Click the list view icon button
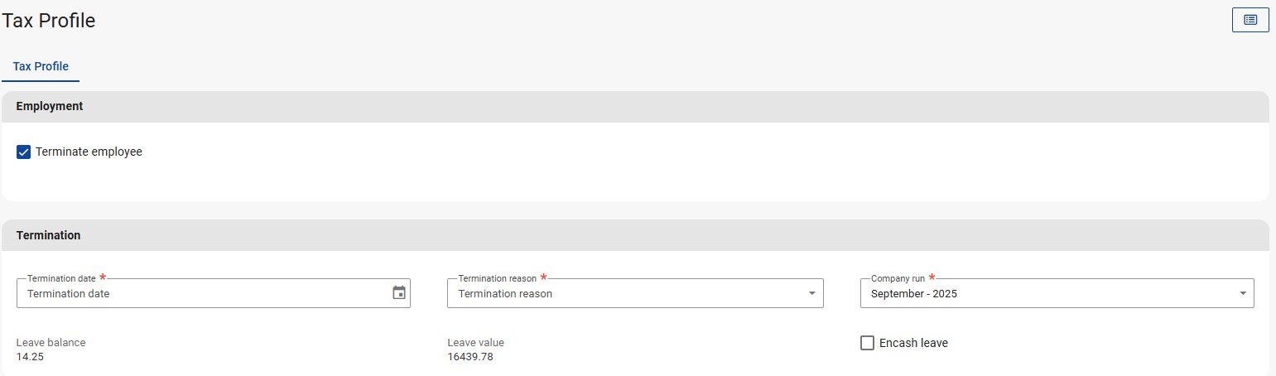1276x376 pixels. pyautogui.click(x=1250, y=20)
